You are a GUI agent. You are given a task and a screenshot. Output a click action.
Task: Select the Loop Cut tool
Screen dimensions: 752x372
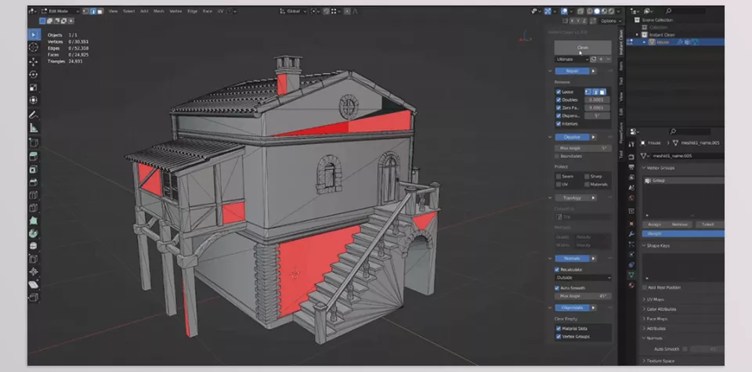34,195
